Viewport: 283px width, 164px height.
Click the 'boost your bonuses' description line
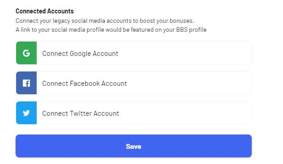[105, 21]
